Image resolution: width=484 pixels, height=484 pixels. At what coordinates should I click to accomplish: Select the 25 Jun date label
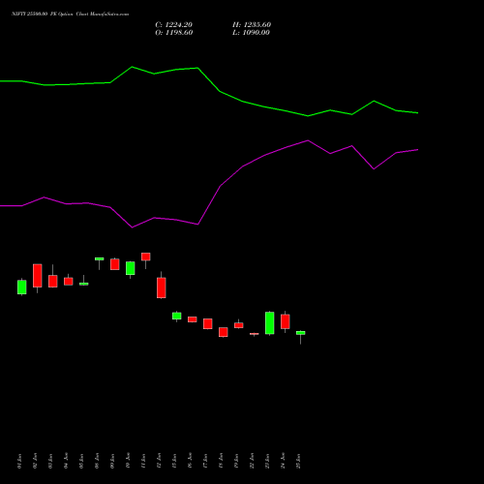point(298,461)
